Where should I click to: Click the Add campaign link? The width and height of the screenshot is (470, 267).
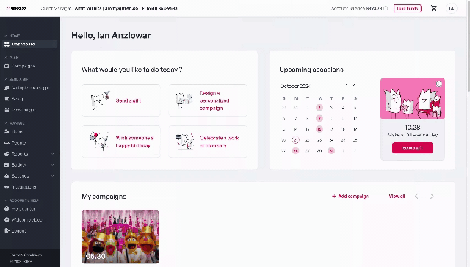pos(350,197)
